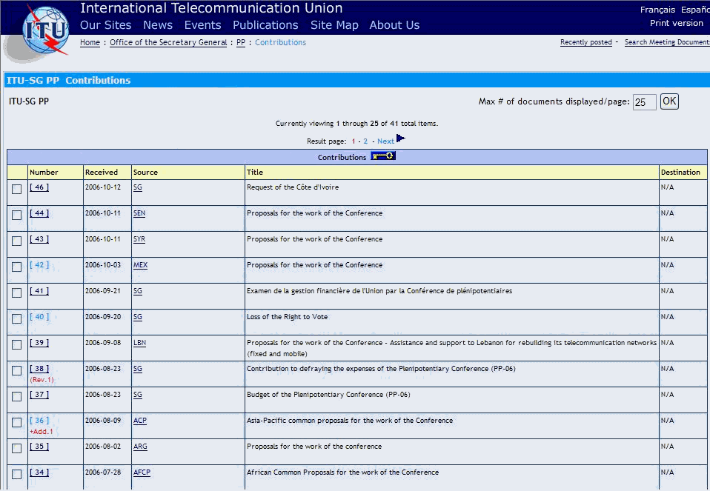
Task: Navigate to Publications
Action: coord(265,25)
